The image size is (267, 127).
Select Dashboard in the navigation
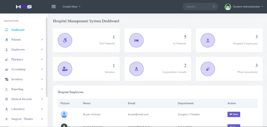(x=18, y=30)
